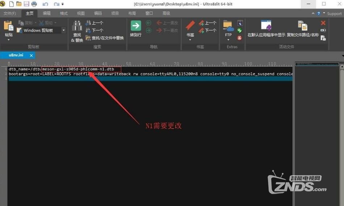Click the bootargs=root=LABEL=ROOTFS line
This screenshot has width=344, height=206.
pos(151,74)
